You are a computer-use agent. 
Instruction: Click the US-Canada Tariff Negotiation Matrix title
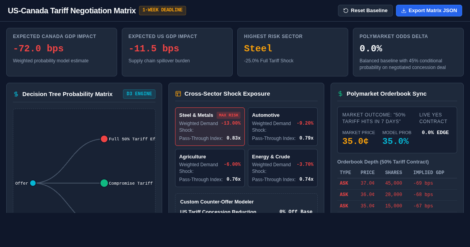pos(72,11)
